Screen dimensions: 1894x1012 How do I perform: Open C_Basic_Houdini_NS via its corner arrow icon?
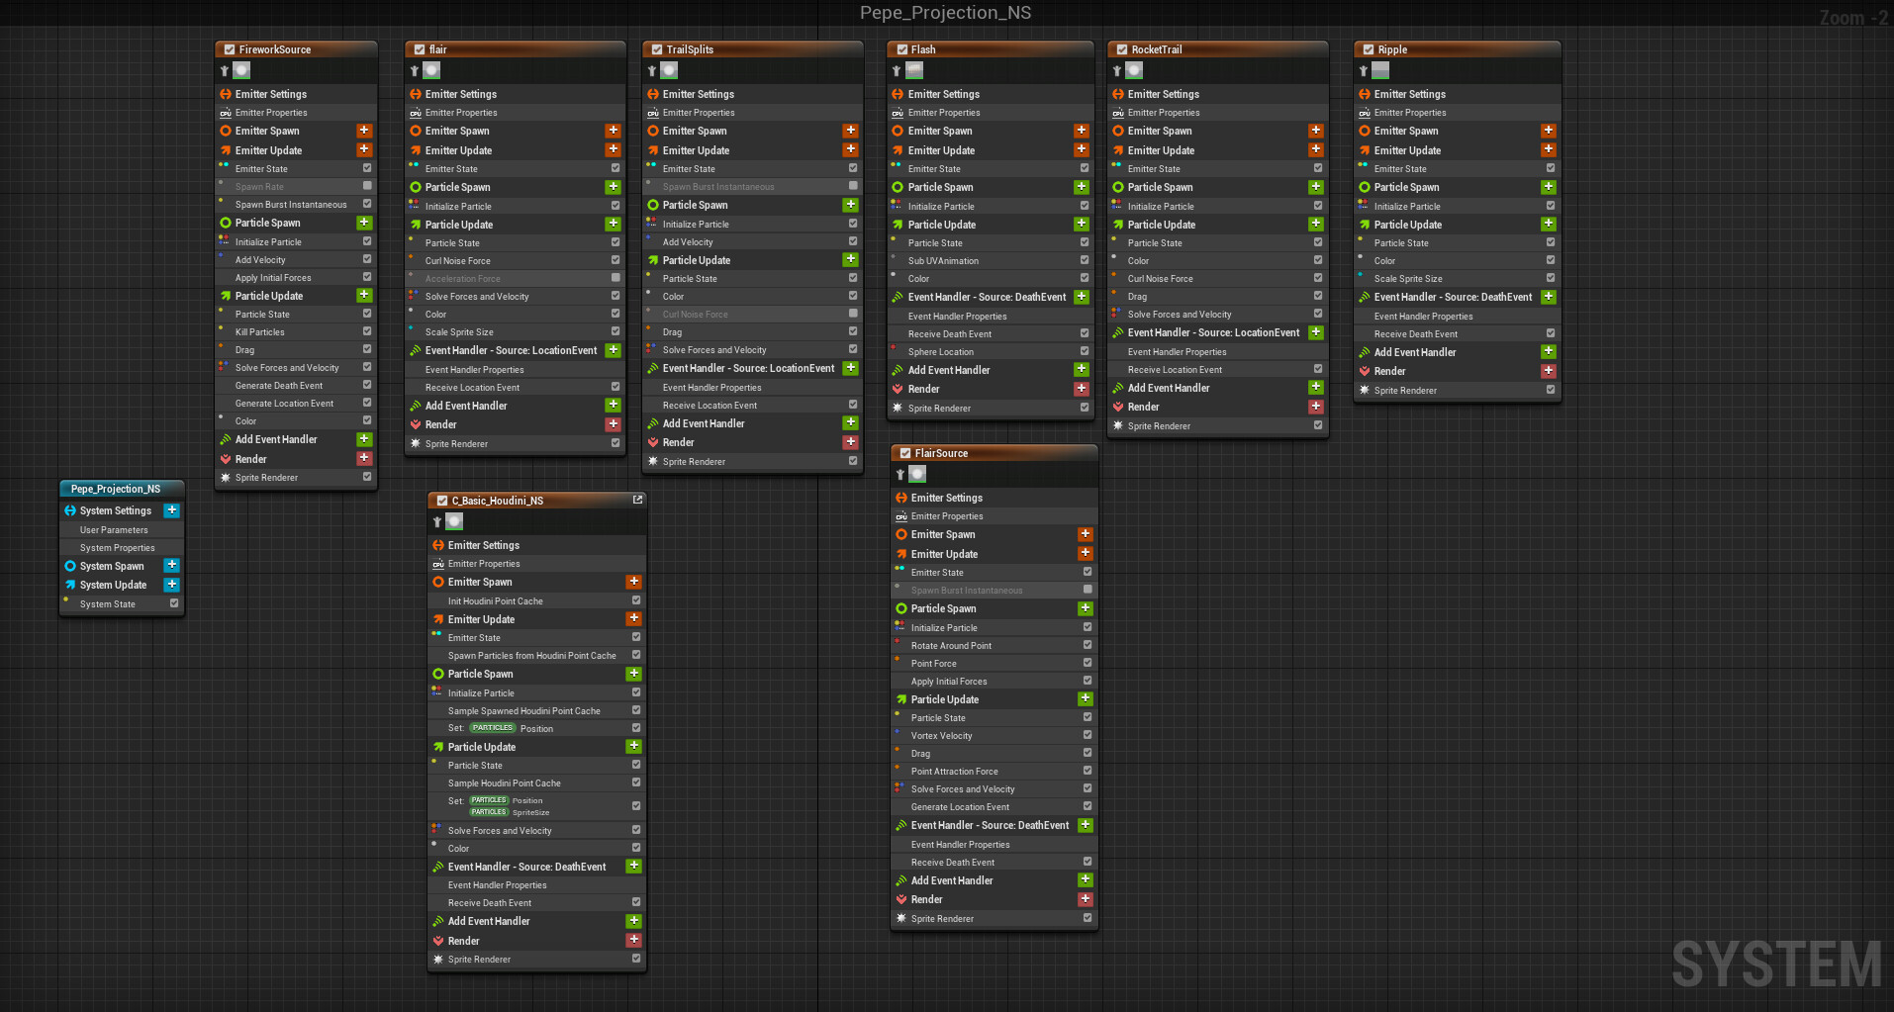pyautogui.click(x=638, y=500)
